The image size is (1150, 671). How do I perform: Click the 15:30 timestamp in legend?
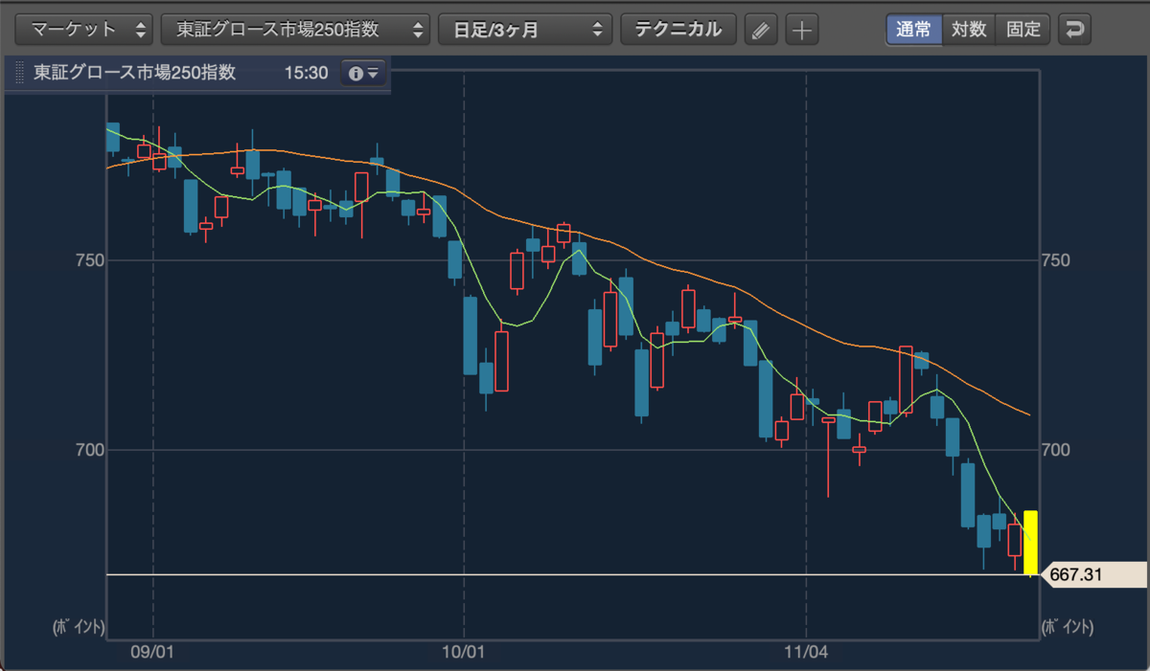pyautogui.click(x=307, y=73)
